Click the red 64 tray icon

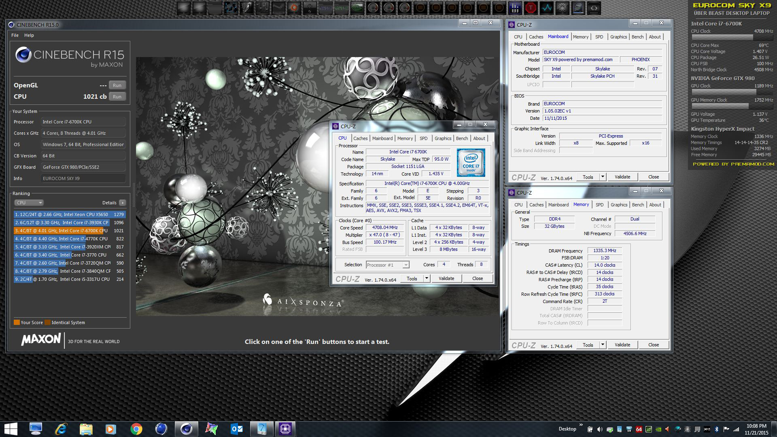[639, 429]
